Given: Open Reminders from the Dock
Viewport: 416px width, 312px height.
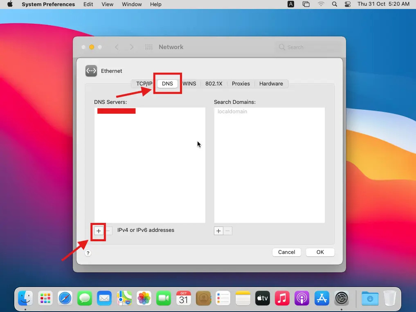Looking at the screenshot, I should click(223, 299).
